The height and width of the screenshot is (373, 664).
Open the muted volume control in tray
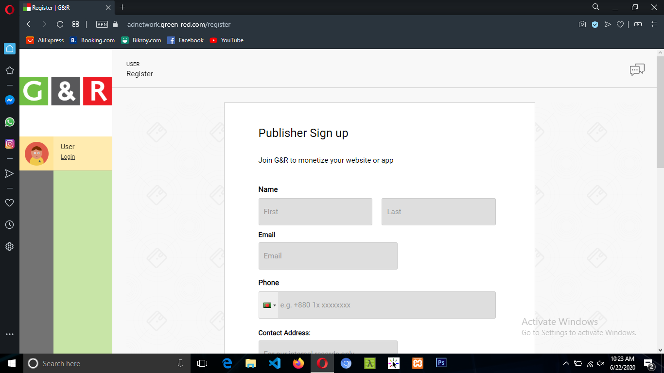(x=601, y=363)
